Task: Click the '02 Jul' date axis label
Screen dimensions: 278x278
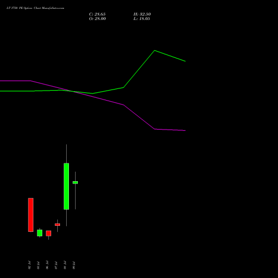Action: [29, 265]
